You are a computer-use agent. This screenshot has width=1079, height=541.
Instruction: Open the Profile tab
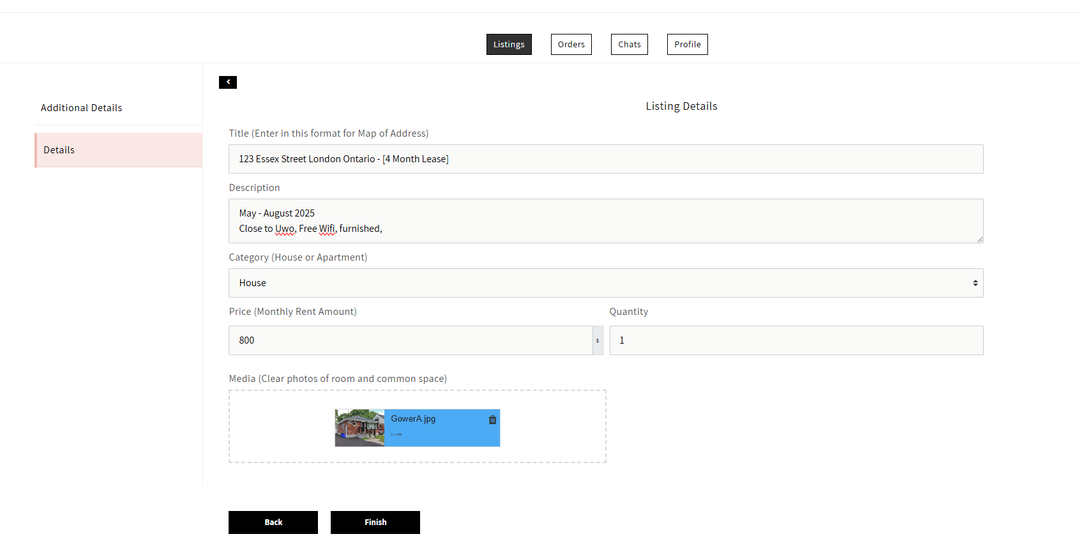(687, 45)
